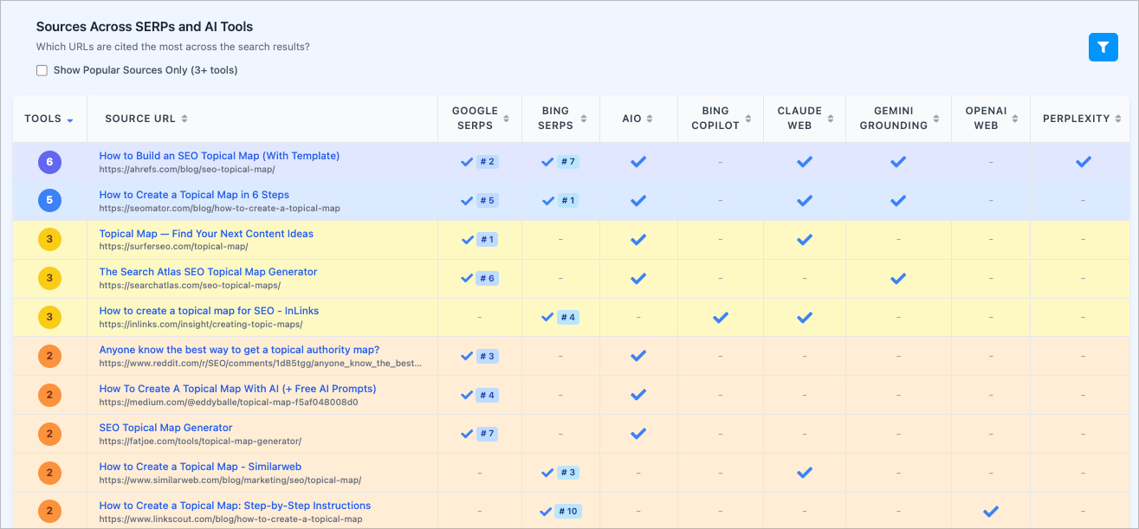Sort the Source URL column
This screenshot has width=1139, height=529.
coord(184,119)
